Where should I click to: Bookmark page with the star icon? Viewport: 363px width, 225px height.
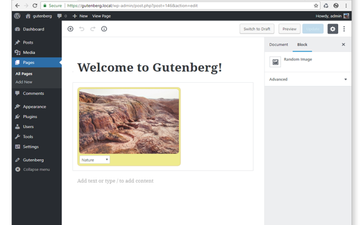(x=316, y=5)
